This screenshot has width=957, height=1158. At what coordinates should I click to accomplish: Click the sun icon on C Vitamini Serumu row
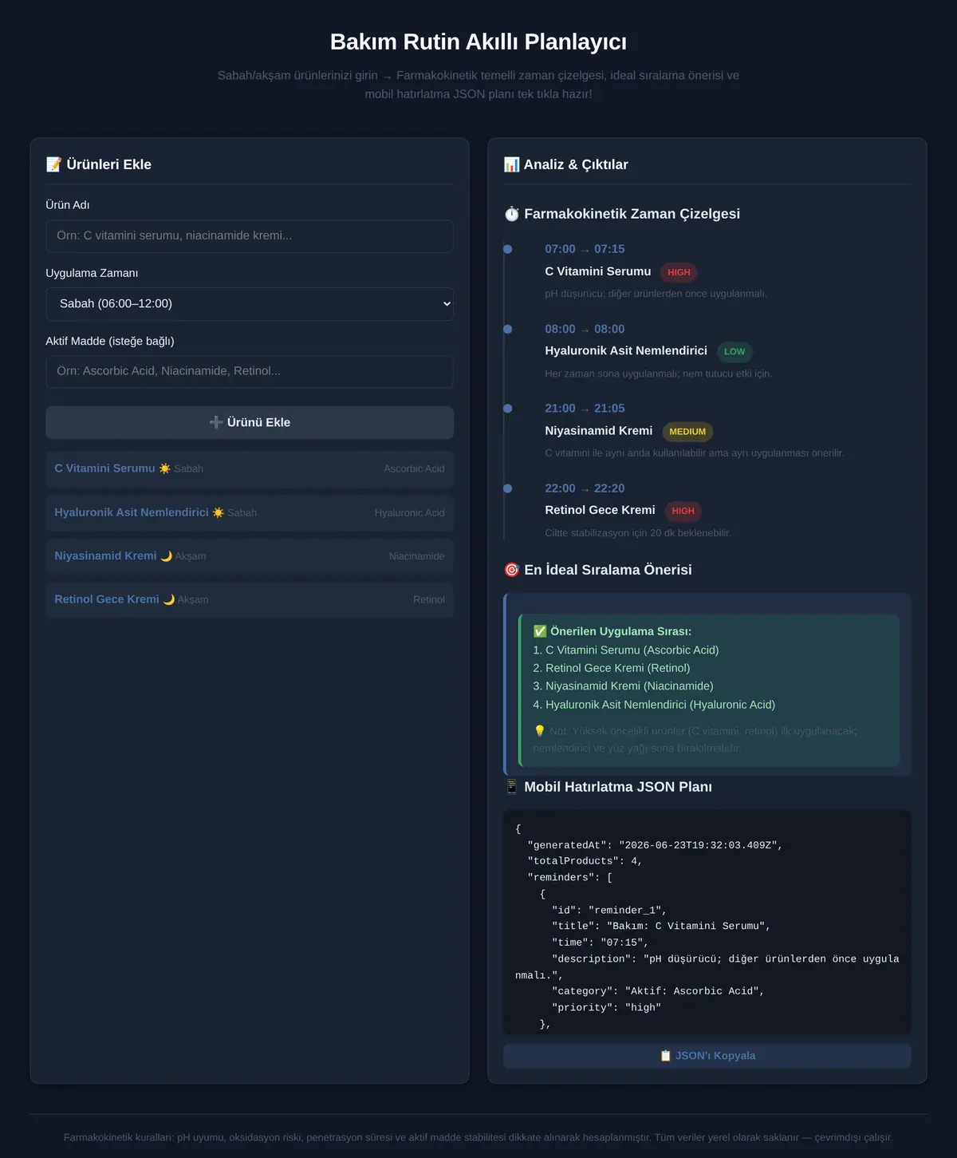[164, 468]
